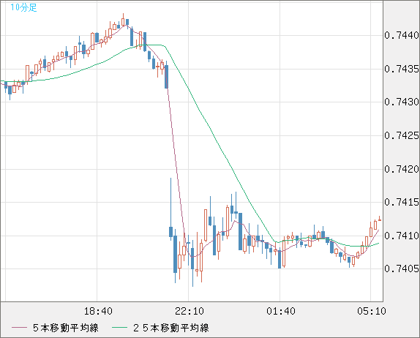Screen dimensions: 420x338
Task: Click the 05:10 time axis label
Action: (372, 311)
